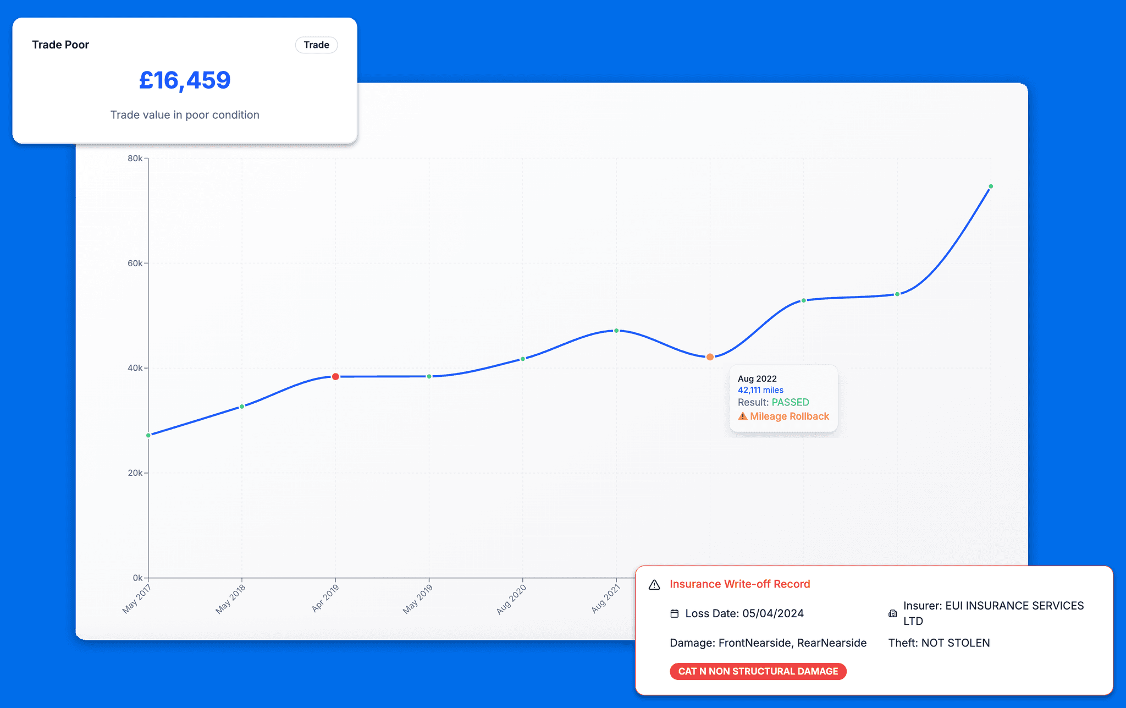Click the red Apr 2019 data point marker
Screen dimensions: 1126x708
[x=335, y=376]
